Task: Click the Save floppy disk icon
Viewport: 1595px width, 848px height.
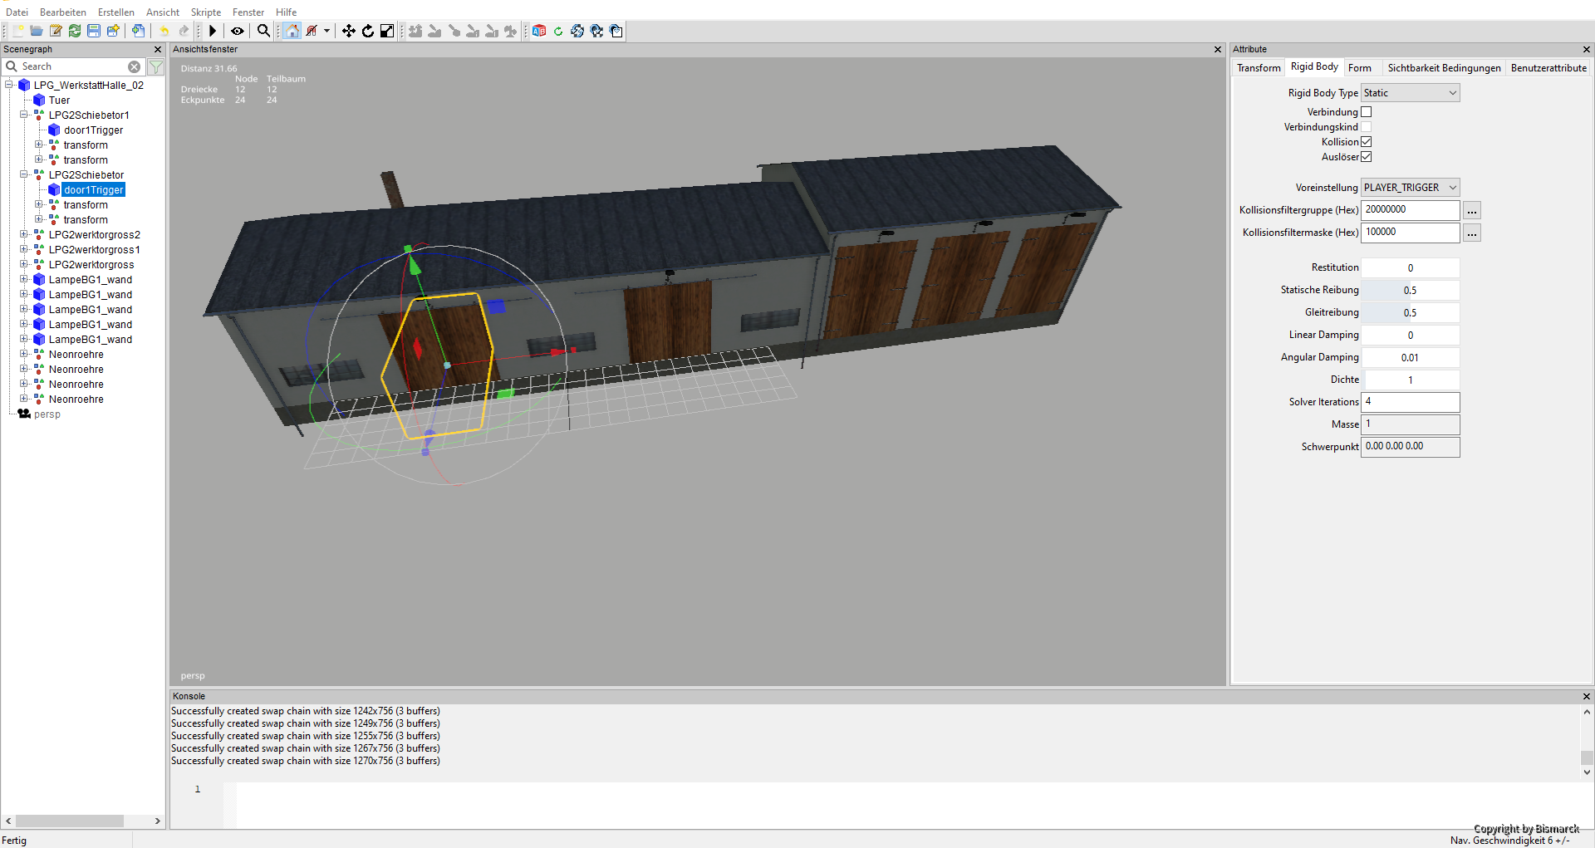Action: click(94, 31)
